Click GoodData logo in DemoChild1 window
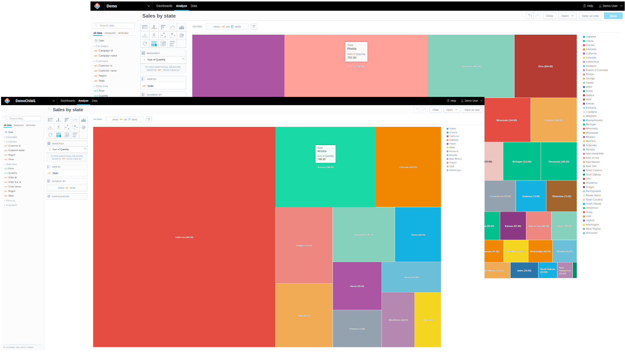This screenshot has width=625, height=352. [7, 101]
